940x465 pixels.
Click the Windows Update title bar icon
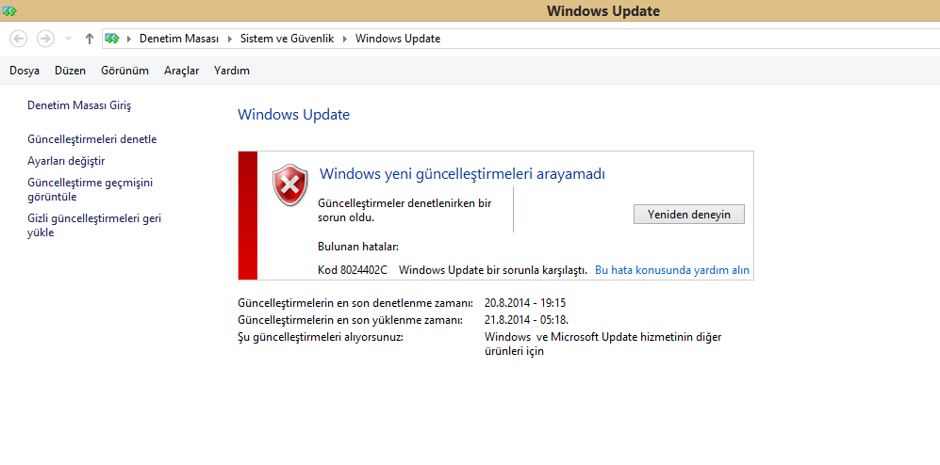[x=9, y=10]
